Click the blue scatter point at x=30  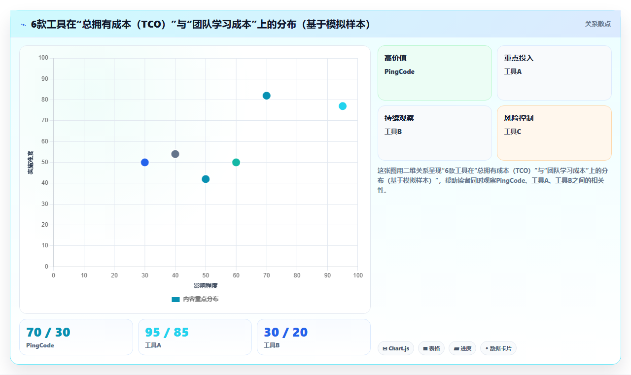(144, 162)
